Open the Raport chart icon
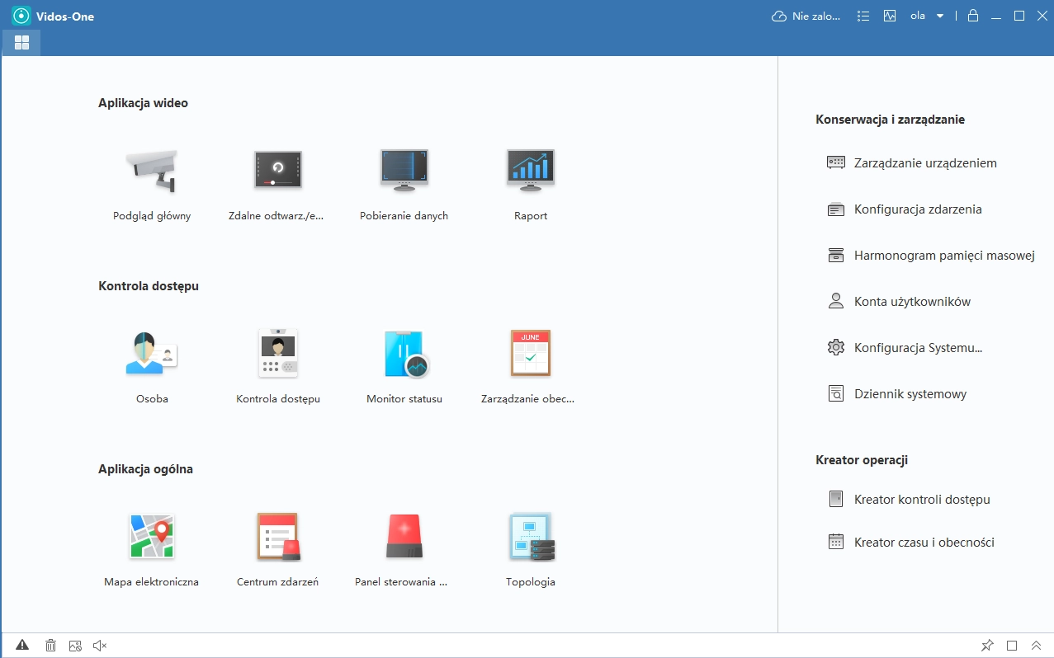Viewport: 1054px width, 658px height. 531,171
